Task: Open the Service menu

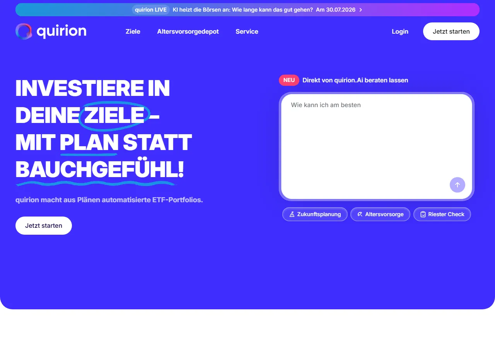Action: click(x=247, y=31)
